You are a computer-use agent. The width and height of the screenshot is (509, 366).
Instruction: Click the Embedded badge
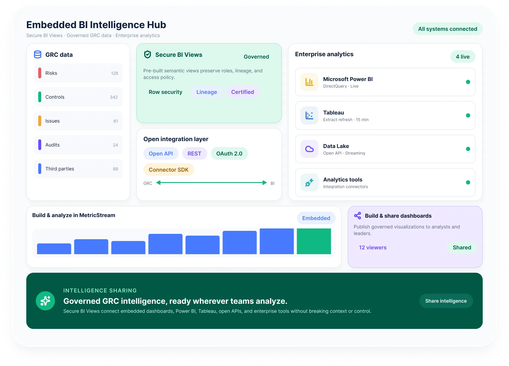coord(316,218)
